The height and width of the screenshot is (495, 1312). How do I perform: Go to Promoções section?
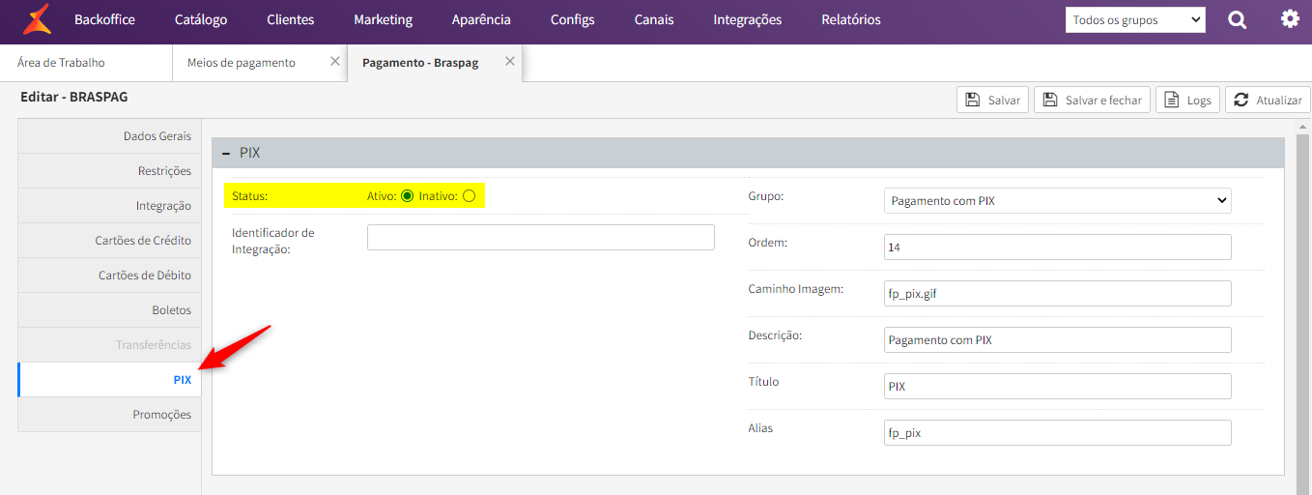(x=109, y=415)
